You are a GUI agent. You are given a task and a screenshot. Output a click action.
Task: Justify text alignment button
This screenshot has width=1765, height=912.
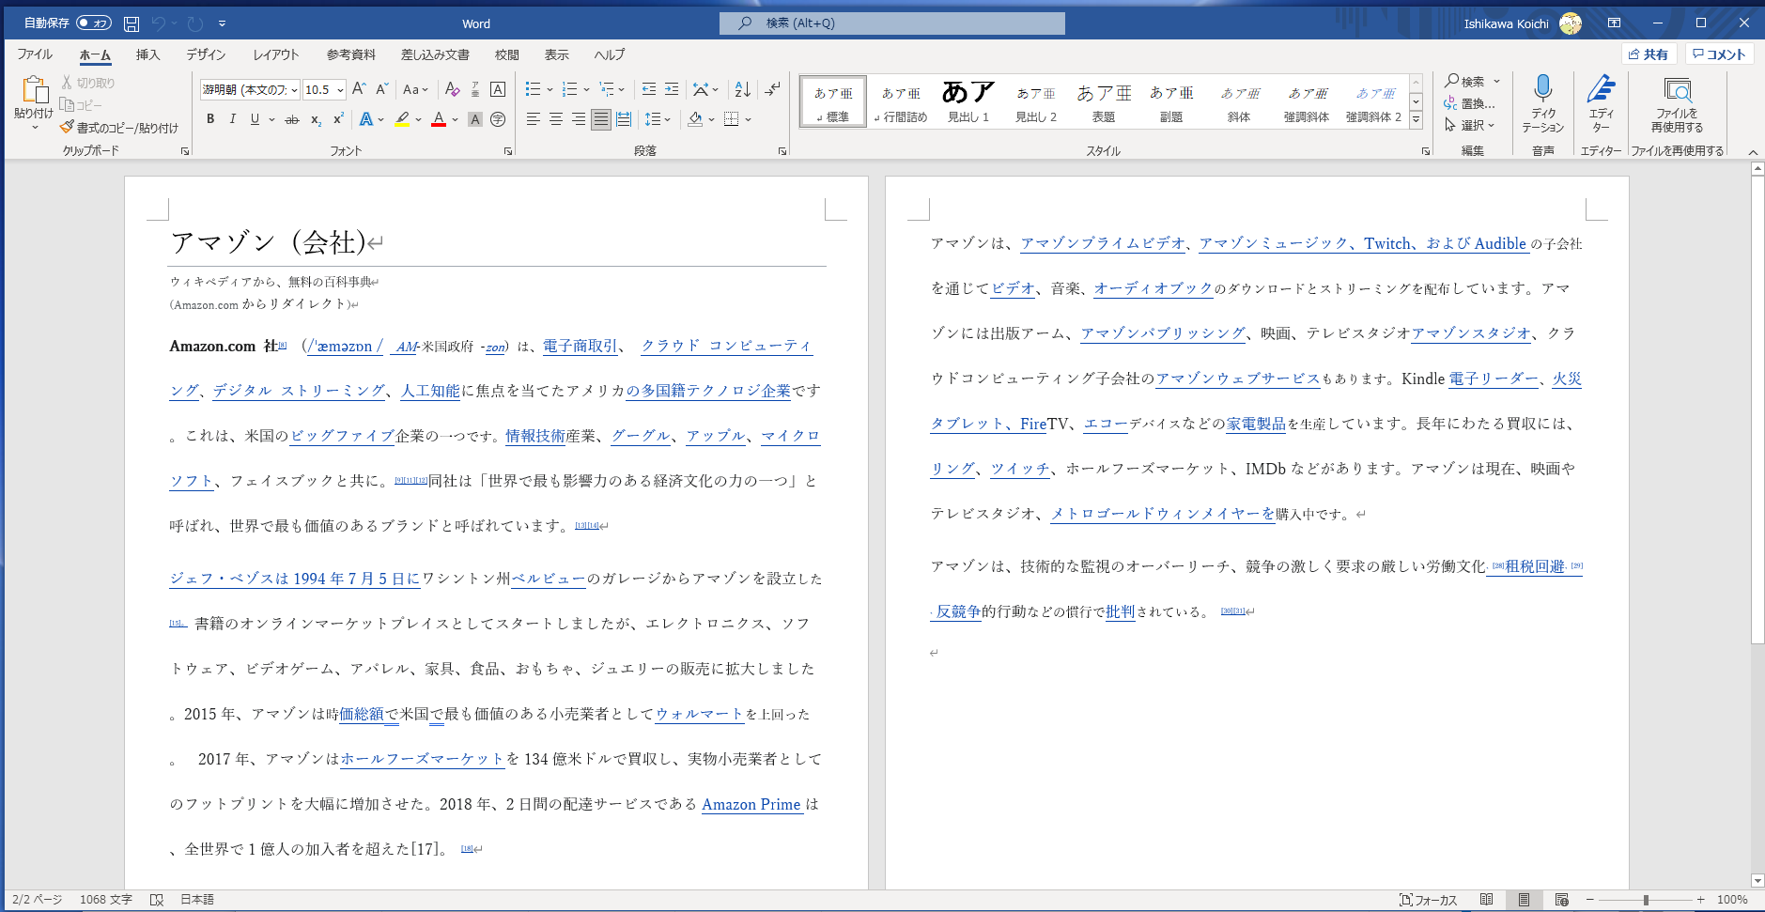(601, 119)
